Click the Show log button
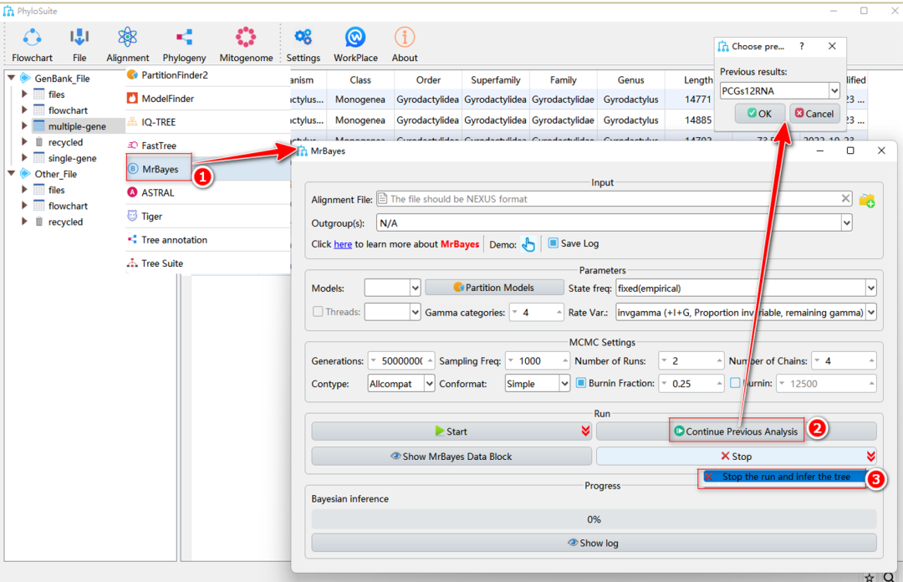The image size is (903, 582). coord(594,543)
